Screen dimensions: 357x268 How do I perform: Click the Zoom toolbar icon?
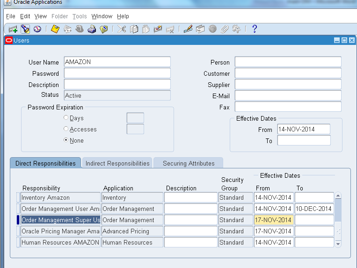click(x=200, y=29)
